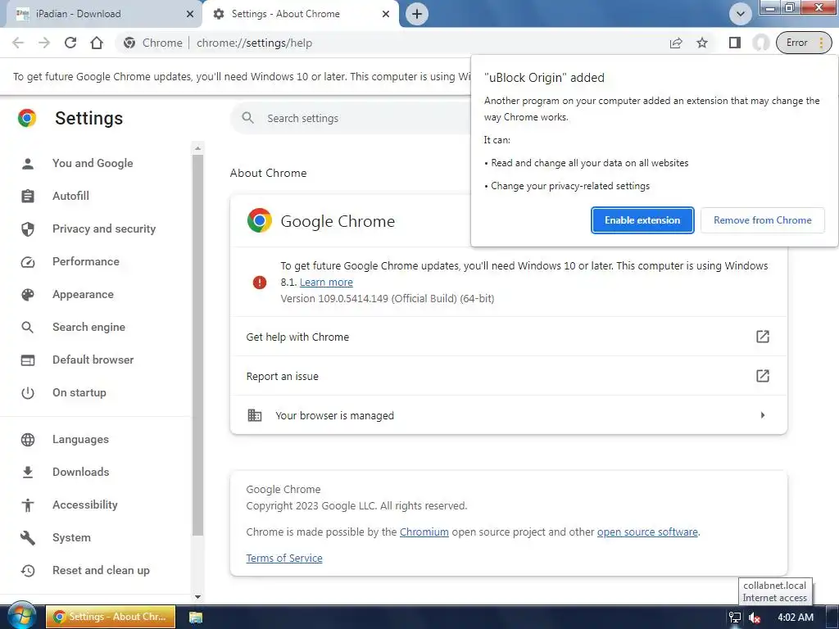Open the open source software link
The width and height of the screenshot is (839, 629).
coord(647,532)
